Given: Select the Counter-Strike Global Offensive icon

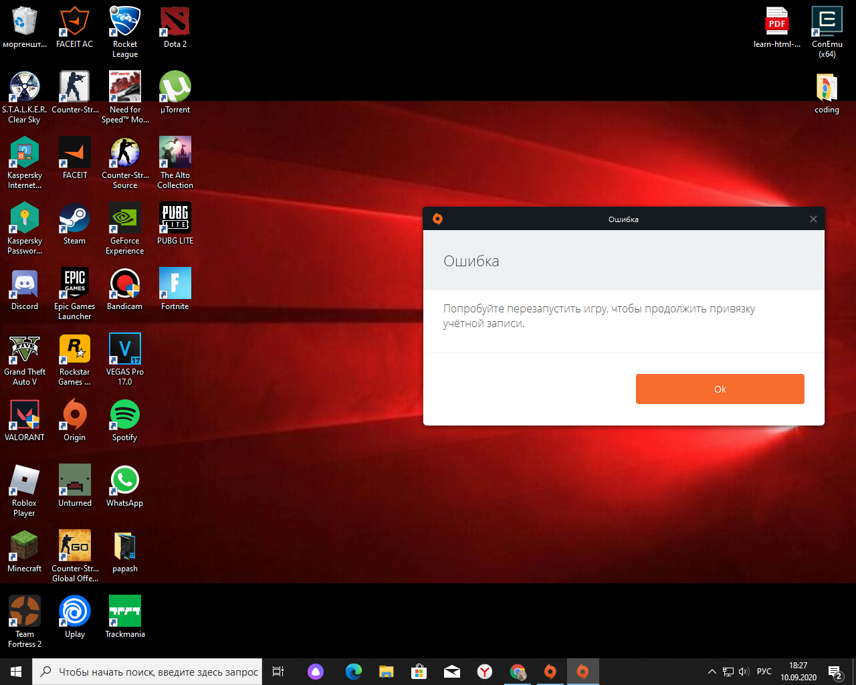Looking at the screenshot, I should (74, 557).
